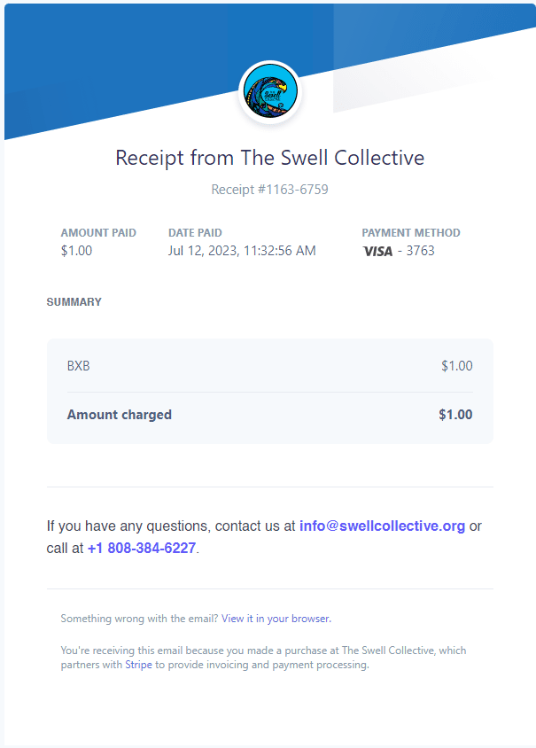Click The Swell Collective wave logo
Image resolution: width=536 pixels, height=748 pixels.
[x=270, y=92]
